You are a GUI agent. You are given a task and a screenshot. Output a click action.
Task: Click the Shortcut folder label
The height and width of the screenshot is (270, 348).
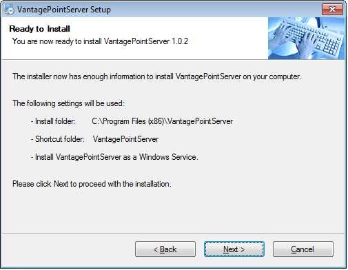tap(58, 139)
